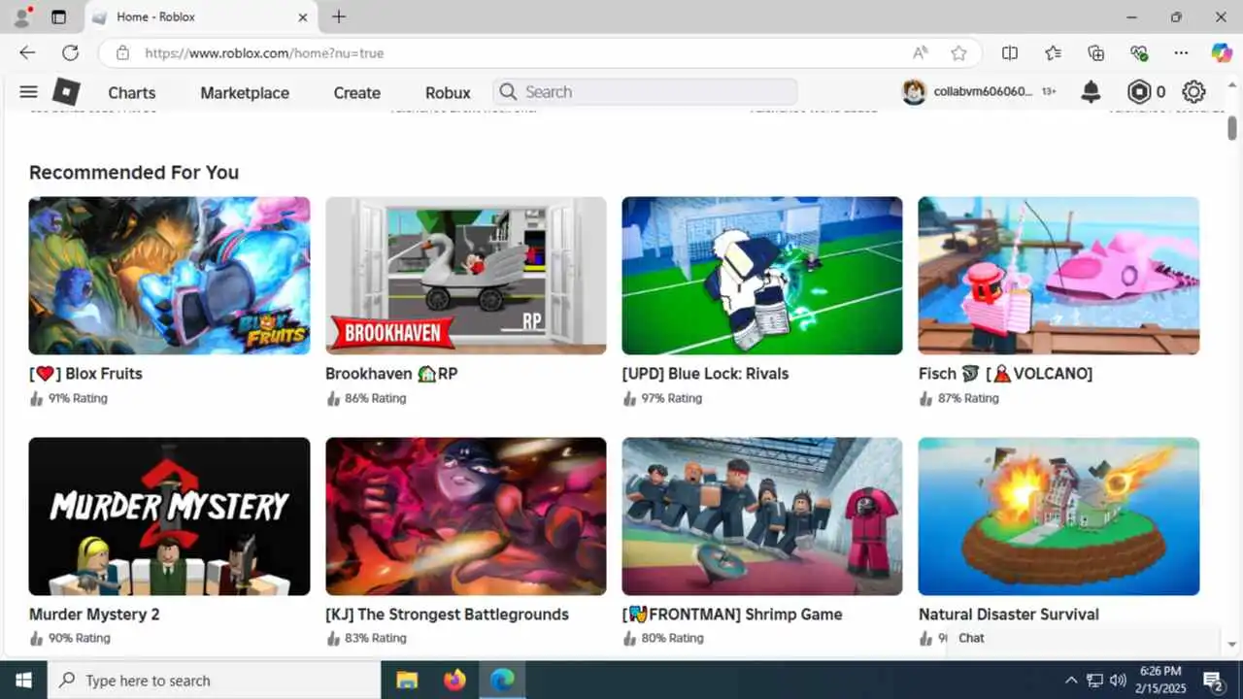Click the 83% Rating text
Viewport: 1243px width, 699px height.
tap(375, 638)
